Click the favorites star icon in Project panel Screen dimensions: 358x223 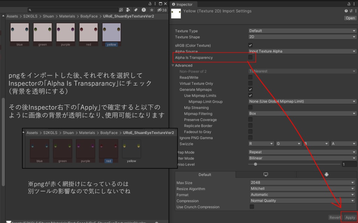point(151,10)
